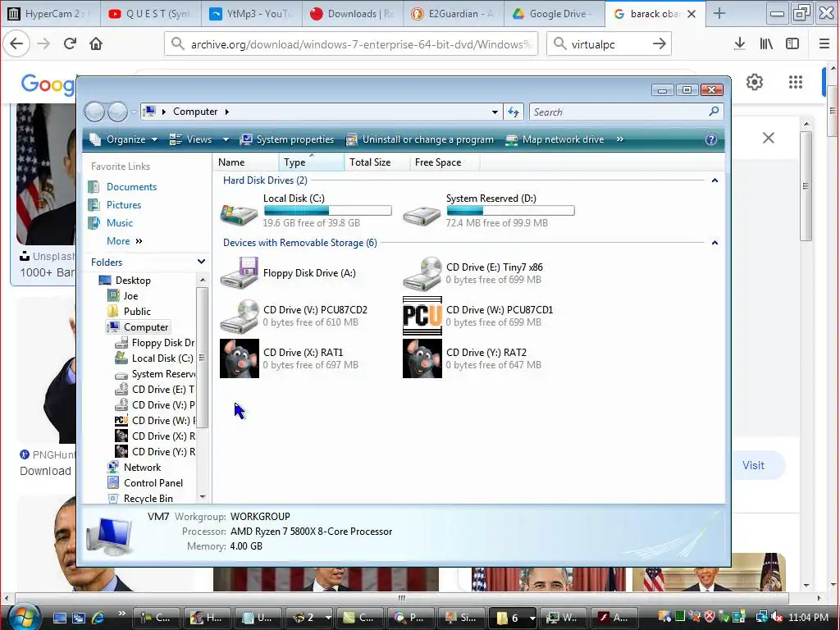The width and height of the screenshot is (840, 630).
Task: Open Firefox downloads arrow icon
Action: pyautogui.click(x=739, y=44)
